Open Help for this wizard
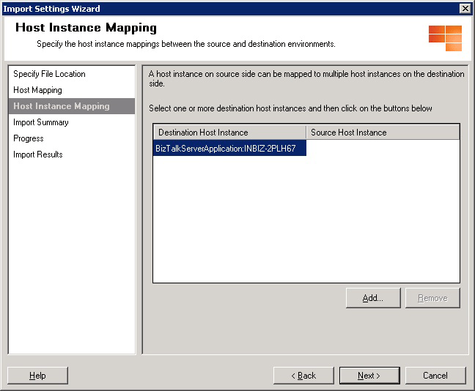This screenshot has width=475, height=391. pos(37,376)
